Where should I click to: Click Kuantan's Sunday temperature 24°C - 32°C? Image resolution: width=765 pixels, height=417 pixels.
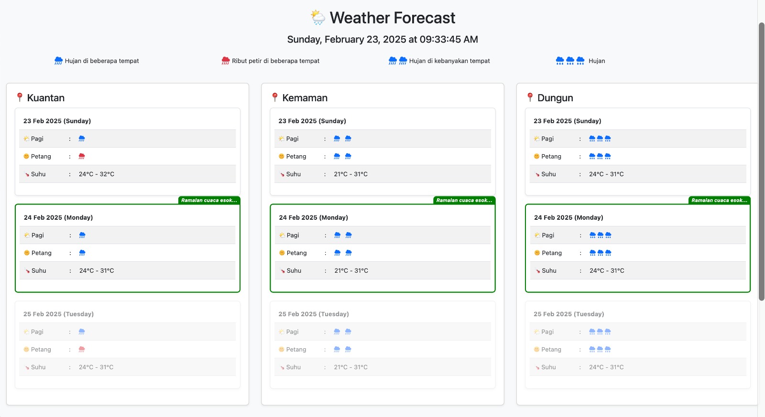pos(97,174)
